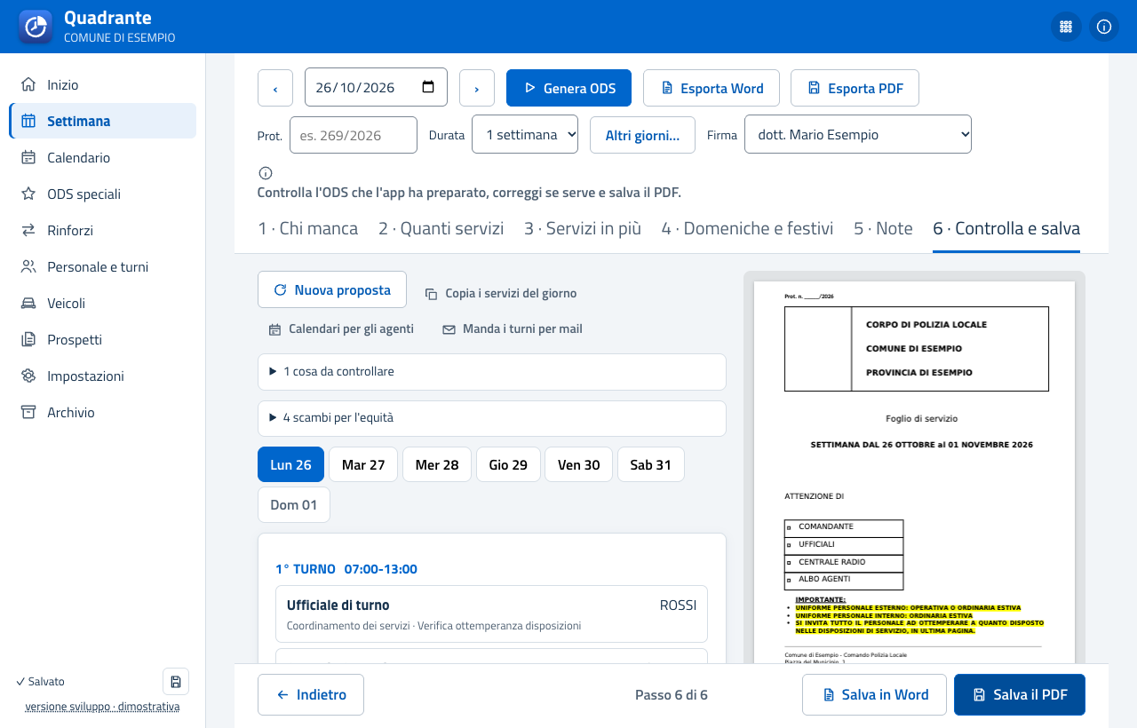The height and width of the screenshot is (728, 1137).
Task: Click the car icon for Veicoli
Action: coord(29,303)
